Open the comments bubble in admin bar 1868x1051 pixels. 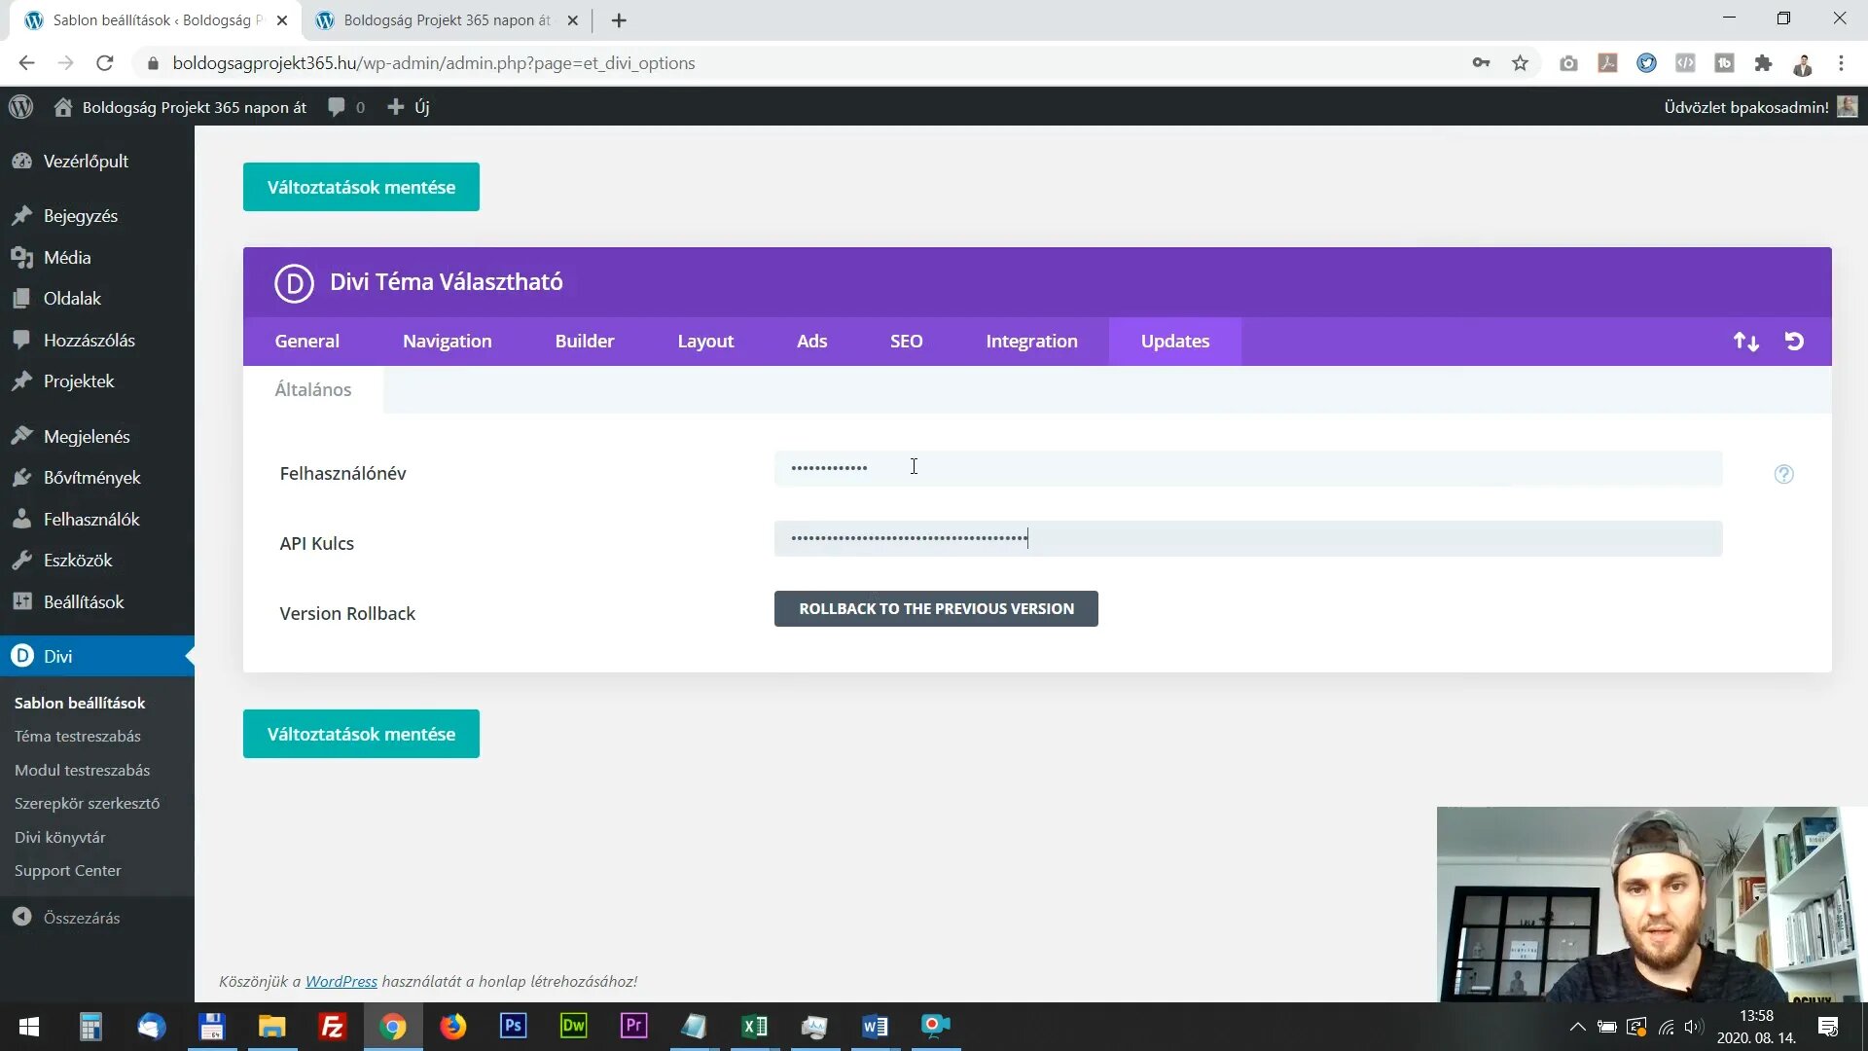[x=346, y=107]
